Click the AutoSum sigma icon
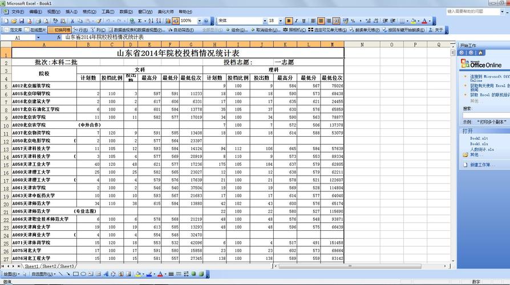The width and height of the screenshot is (510, 285). (140, 21)
